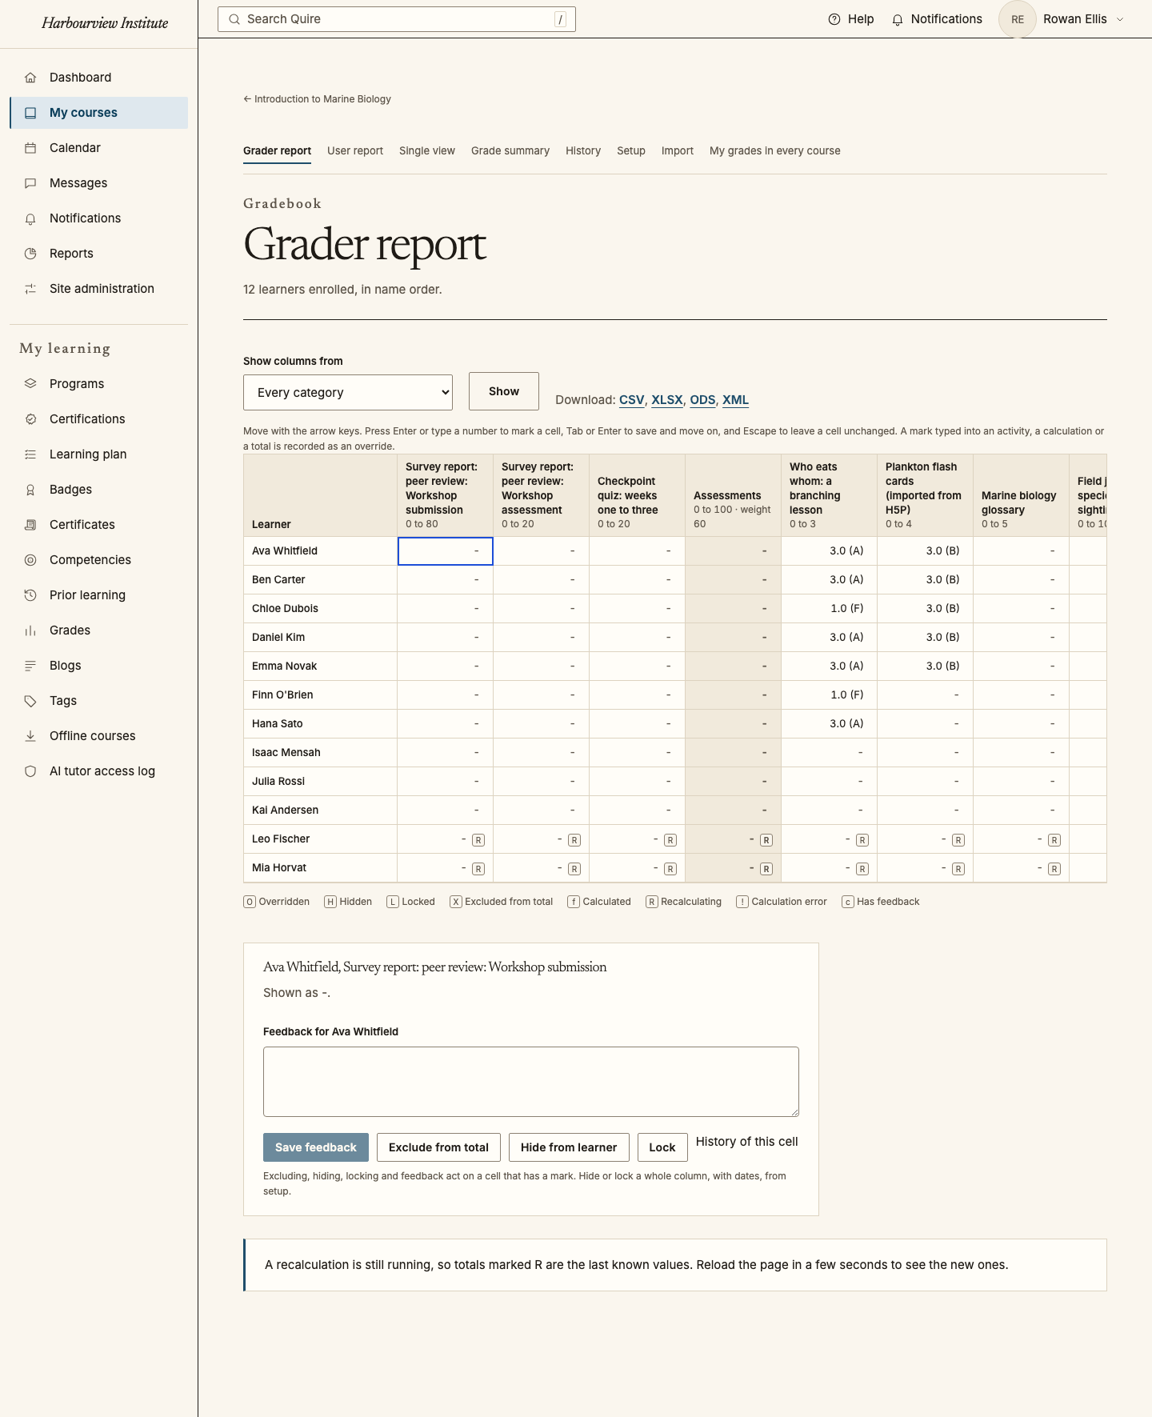Click the Help question-mark icon
1152x1417 pixels.
pos(834,19)
